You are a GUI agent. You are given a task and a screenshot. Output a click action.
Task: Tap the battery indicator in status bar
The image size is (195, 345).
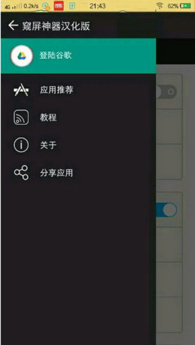(x=185, y=6)
